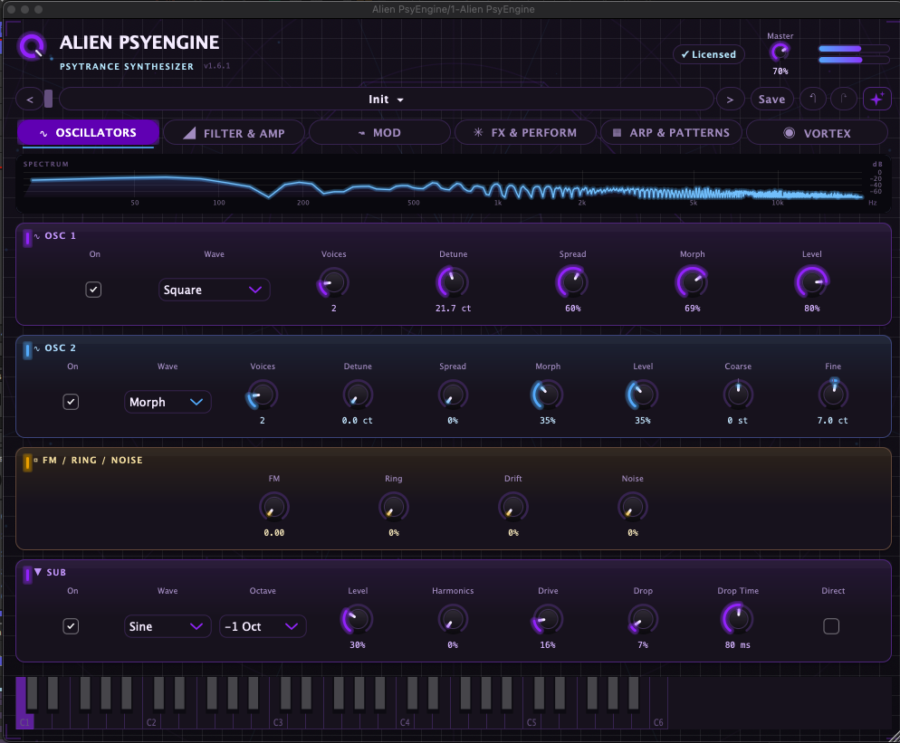
Task: Open the Vortex tab
Action: coord(817,133)
